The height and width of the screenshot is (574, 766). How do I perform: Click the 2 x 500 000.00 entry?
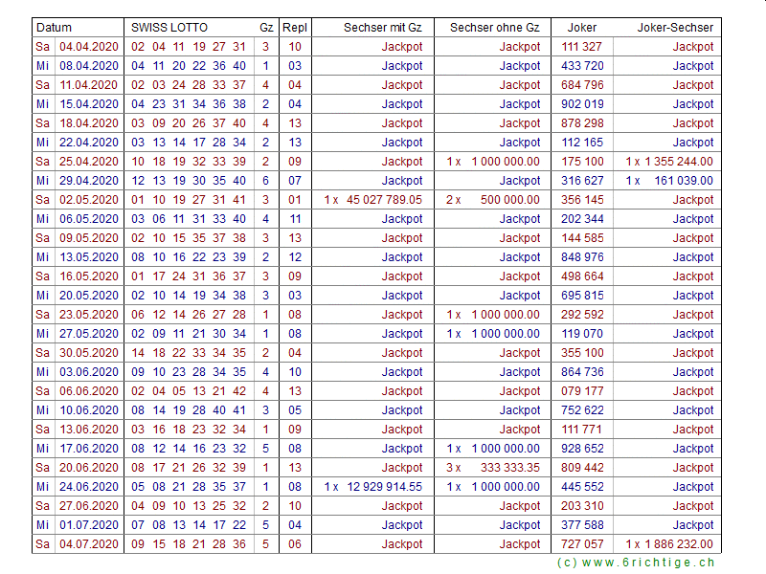(494, 200)
